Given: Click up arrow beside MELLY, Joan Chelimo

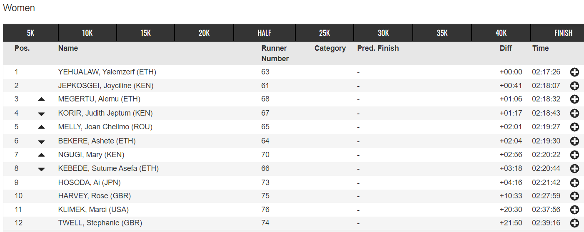Looking at the screenshot, I should pyautogui.click(x=41, y=127).
